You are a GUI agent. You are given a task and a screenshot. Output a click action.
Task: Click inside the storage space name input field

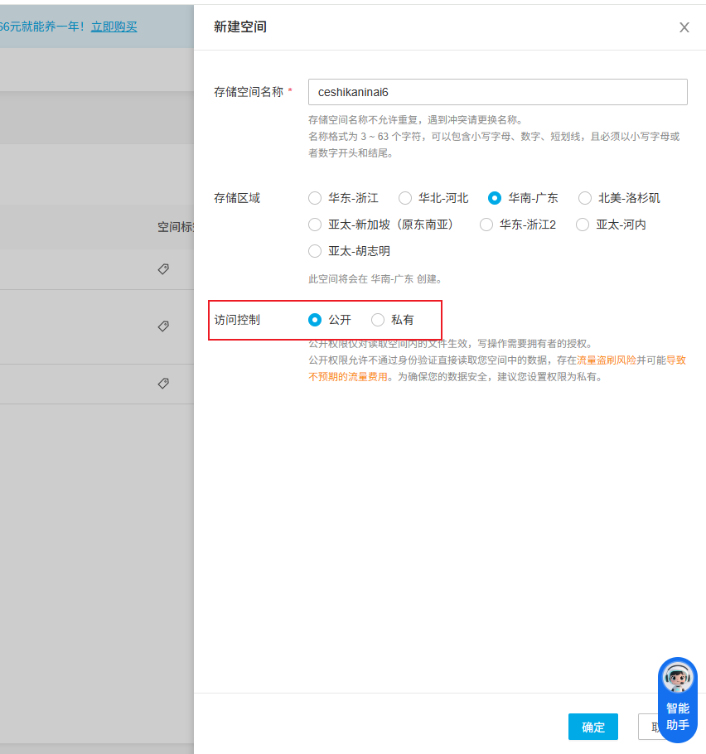coord(497,91)
